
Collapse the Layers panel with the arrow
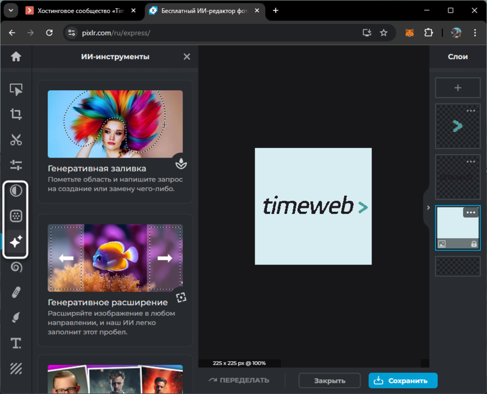click(x=428, y=207)
